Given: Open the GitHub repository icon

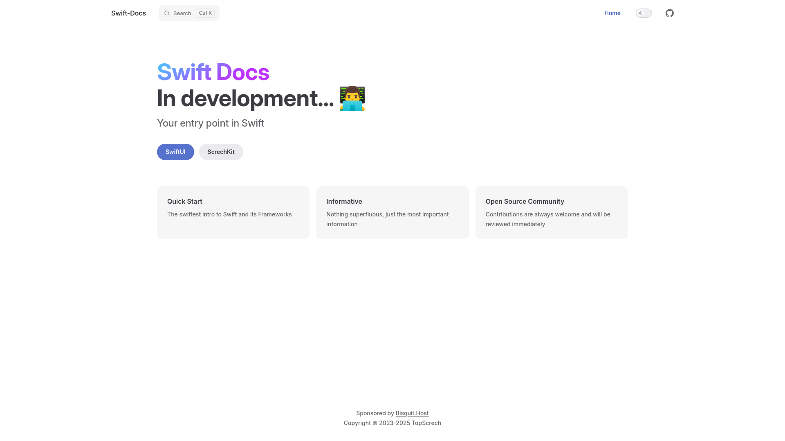Looking at the screenshot, I should pyautogui.click(x=669, y=13).
